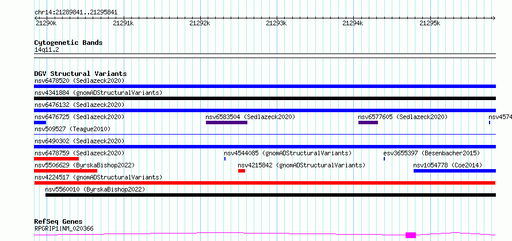Click the cytogenetic 14q11.2 band bar
This screenshot has height=241, width=512.
(x=265, y=56)
